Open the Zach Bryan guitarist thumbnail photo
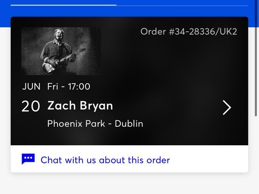The width and height of the screenshot is (259, 194). coord(61,51)
